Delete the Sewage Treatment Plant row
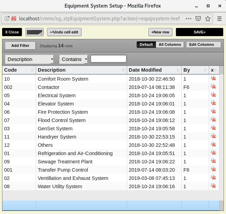 point(213,161)
